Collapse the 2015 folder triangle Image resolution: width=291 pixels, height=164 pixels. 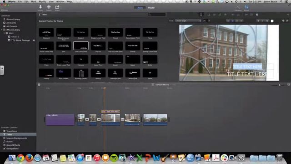pos(4,33)
